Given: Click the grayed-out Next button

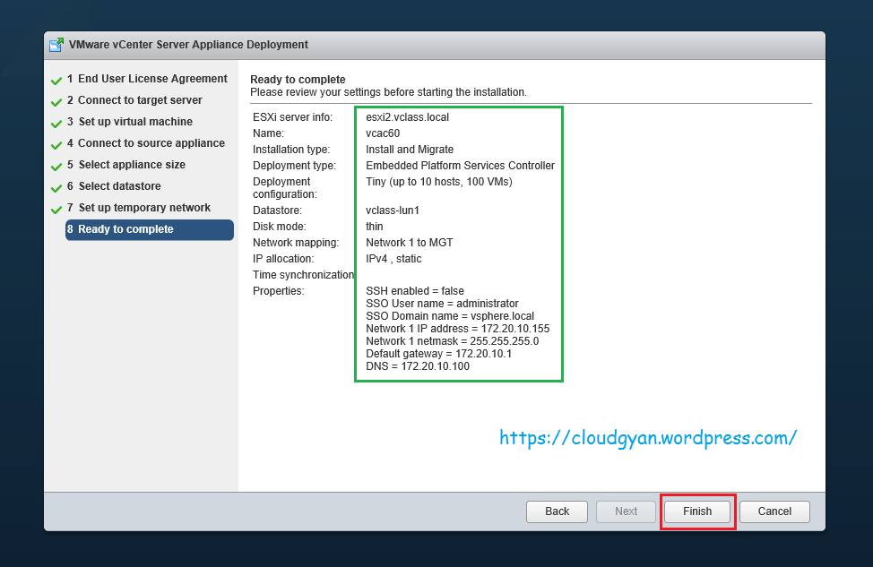Looking at the screenshot, I should [626, 511].
